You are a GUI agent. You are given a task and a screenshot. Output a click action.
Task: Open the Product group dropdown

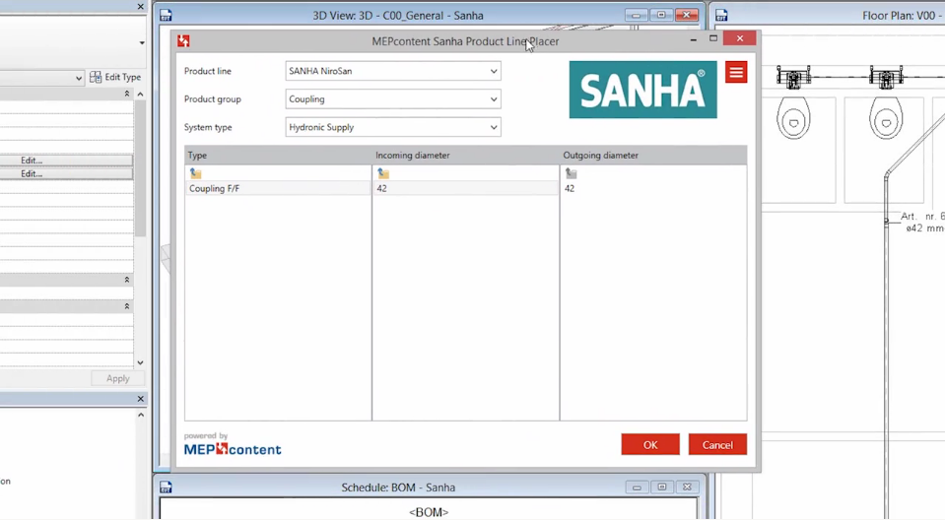[x=393, y=99]
